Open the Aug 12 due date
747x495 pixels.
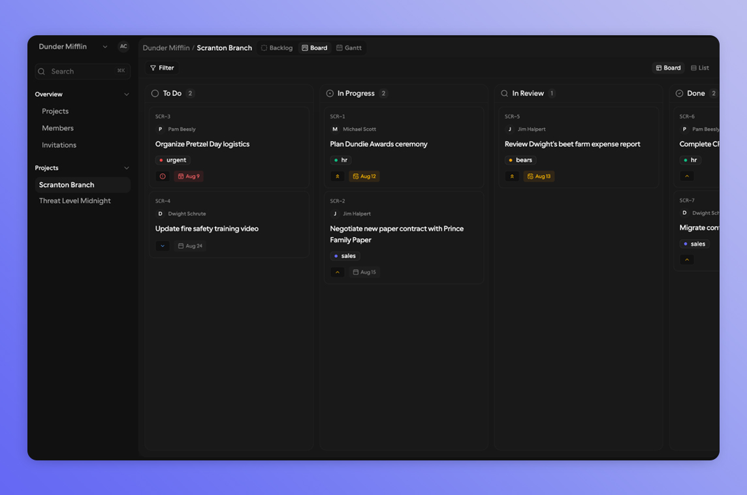point(364,176)
